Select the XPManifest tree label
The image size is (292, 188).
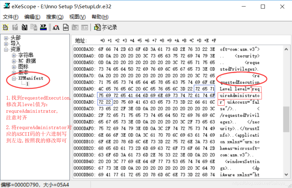coord(31,78)
